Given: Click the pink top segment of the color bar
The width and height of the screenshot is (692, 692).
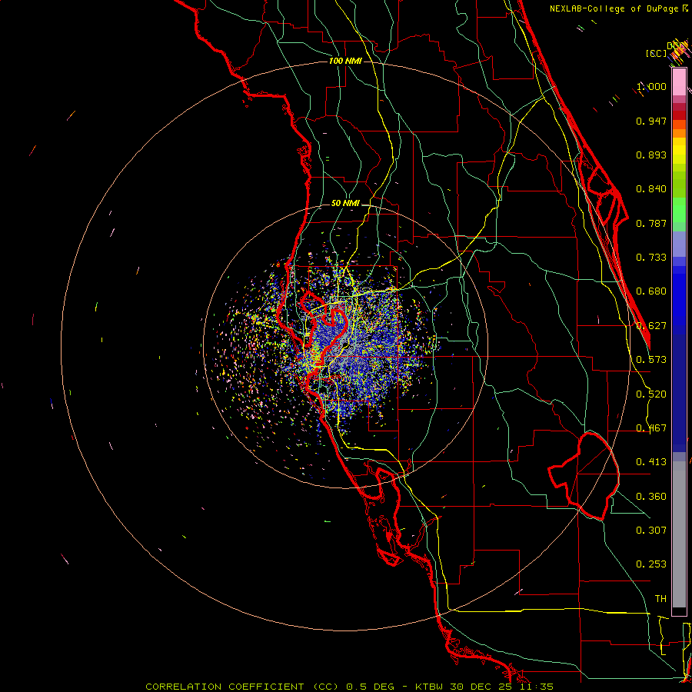Looking at the screenshot, I should [679, 82].
